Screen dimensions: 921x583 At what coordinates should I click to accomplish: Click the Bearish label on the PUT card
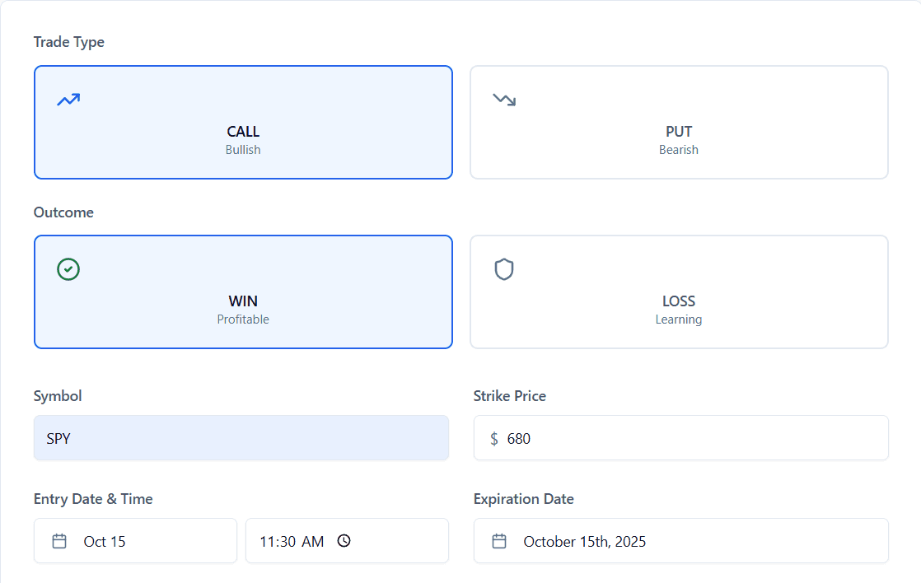(x=678, y=149)
